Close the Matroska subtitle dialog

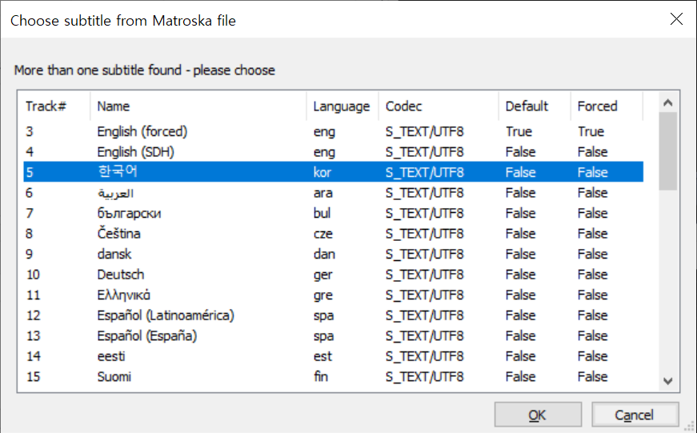676,19
